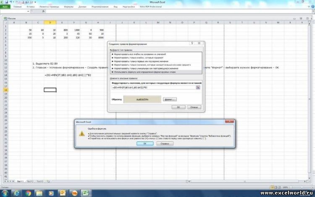
Task: Click the formula text in row 14
Action: point(68,75)
